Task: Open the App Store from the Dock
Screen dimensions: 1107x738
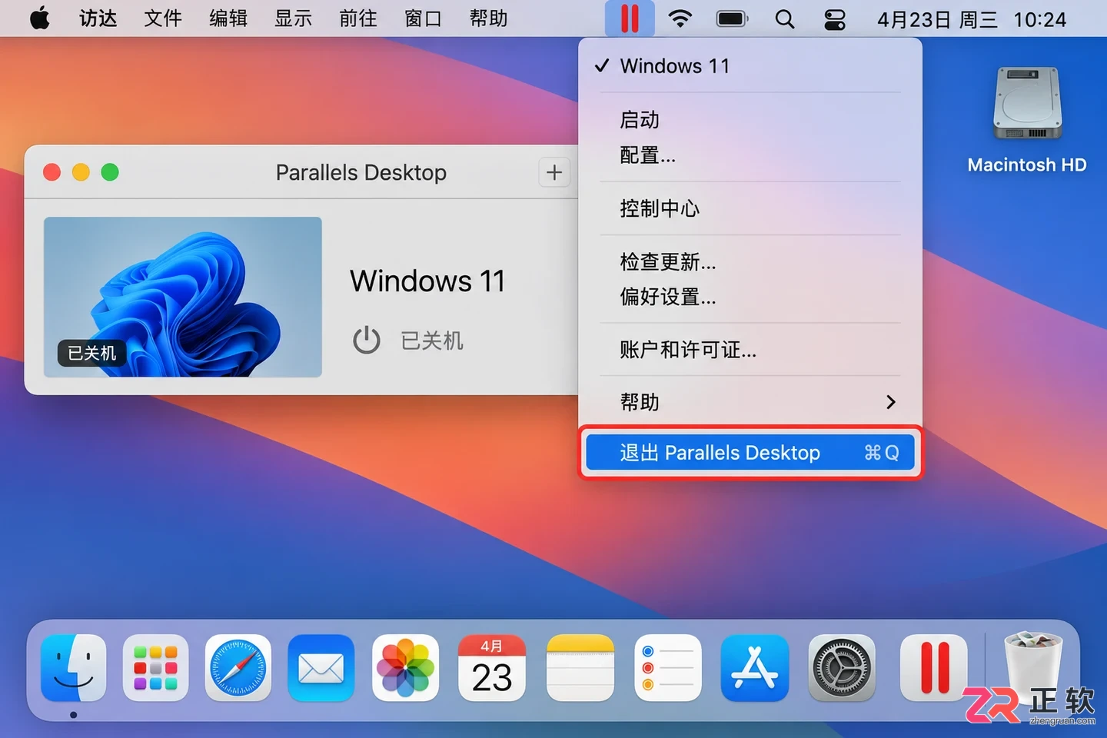Action: 755,667
